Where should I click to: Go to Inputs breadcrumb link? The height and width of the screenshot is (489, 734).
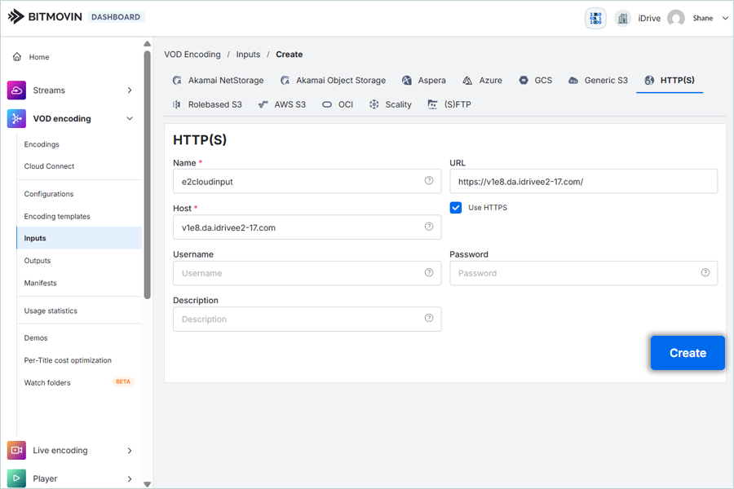pyautogui.click(x=248, y=55)
